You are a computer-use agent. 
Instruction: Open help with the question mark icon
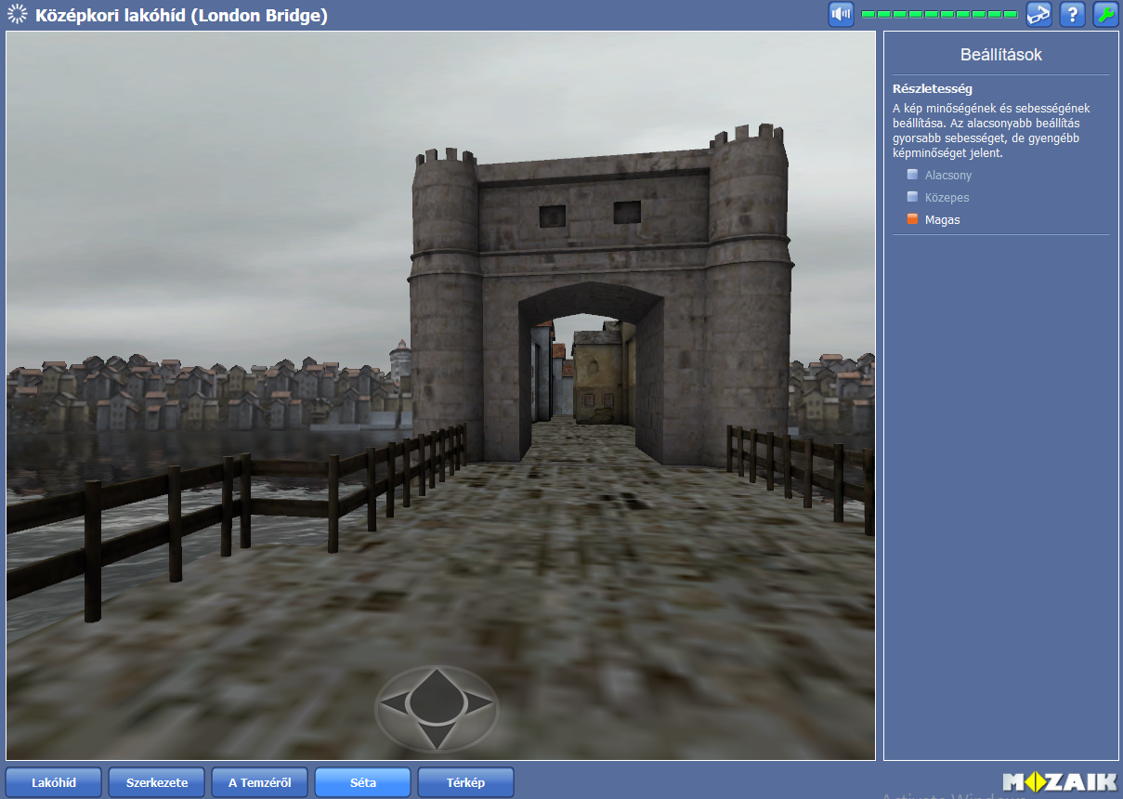point(1073,15)
